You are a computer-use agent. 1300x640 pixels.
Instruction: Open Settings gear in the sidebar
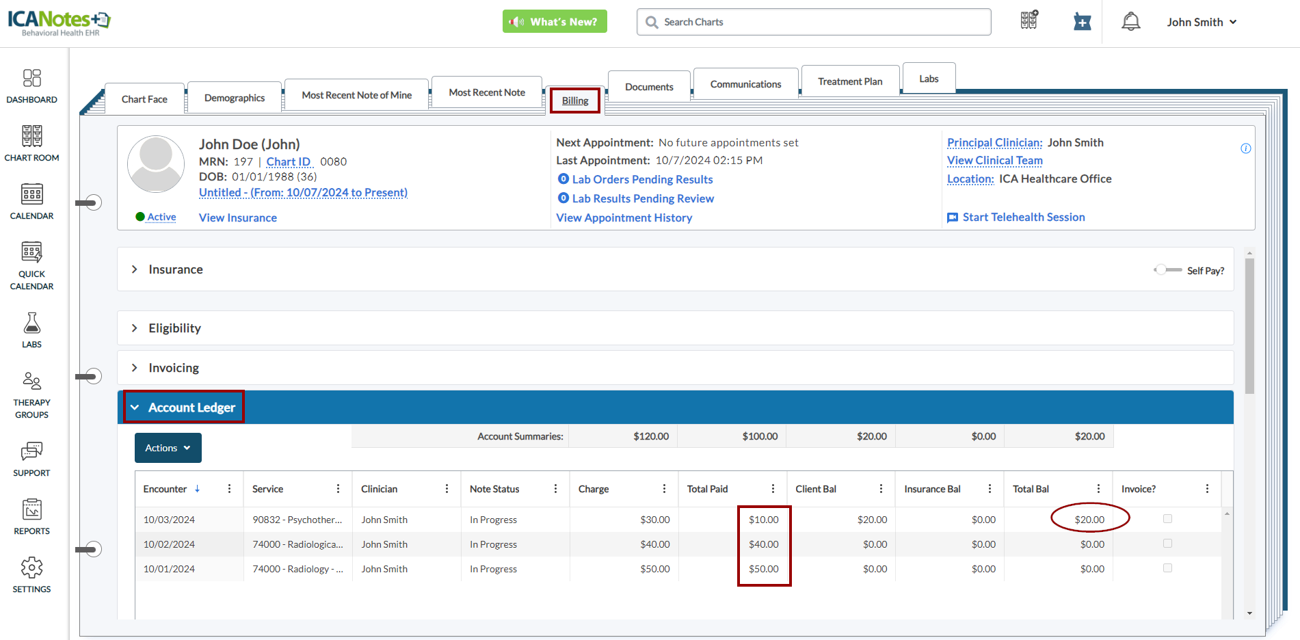(31, 574)
